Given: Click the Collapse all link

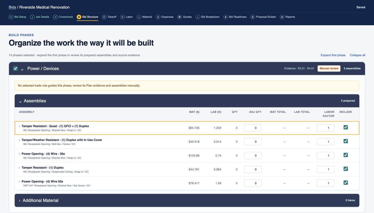Looking at the screenshot, I should [x=357, y=55].
